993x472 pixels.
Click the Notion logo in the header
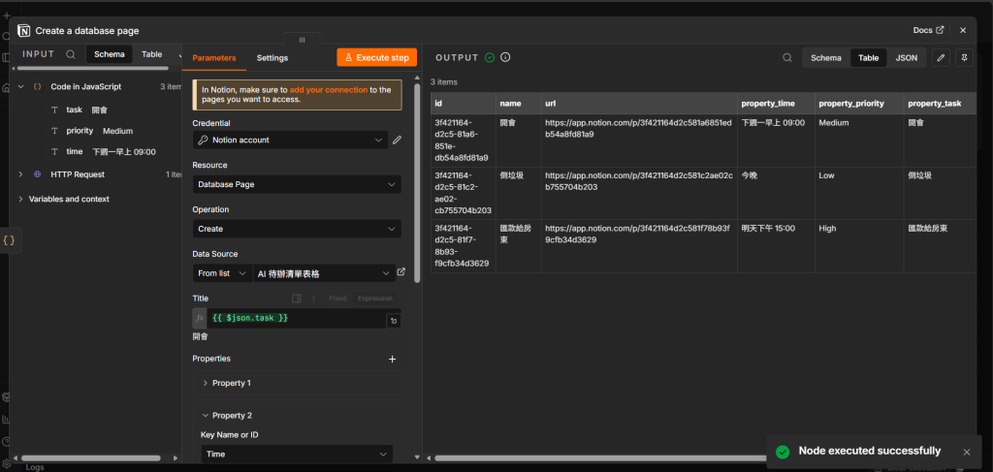click(24, 30)
